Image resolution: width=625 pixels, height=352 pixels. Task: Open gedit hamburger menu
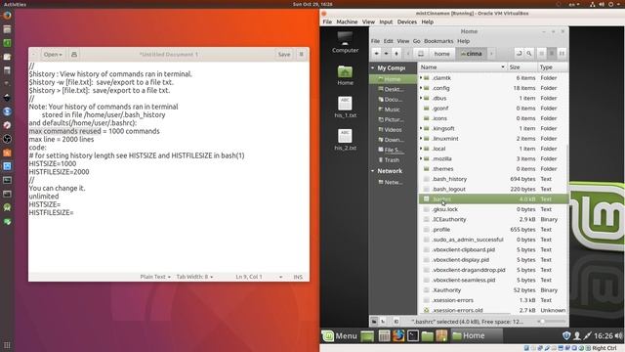coord(302,55)
